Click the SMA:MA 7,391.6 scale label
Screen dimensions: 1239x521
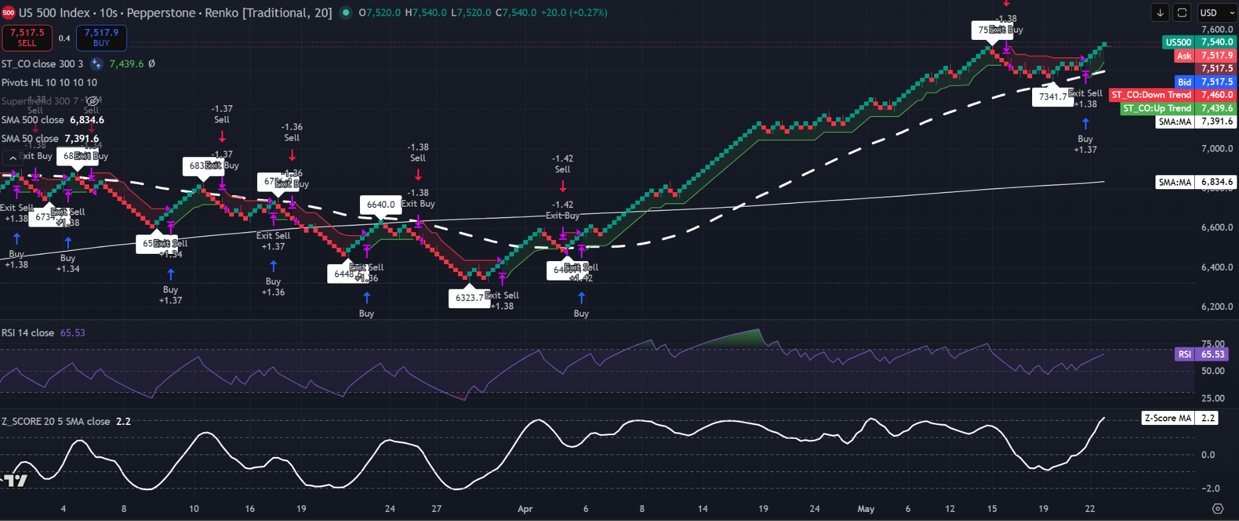point(1195,121)
